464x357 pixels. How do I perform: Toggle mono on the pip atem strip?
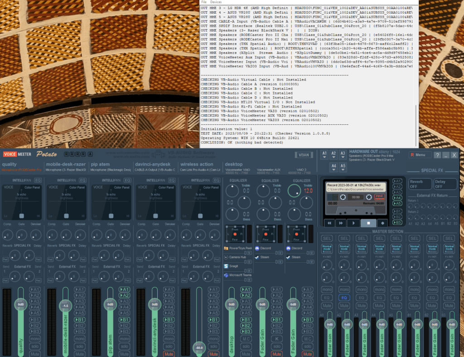[124, 339]
